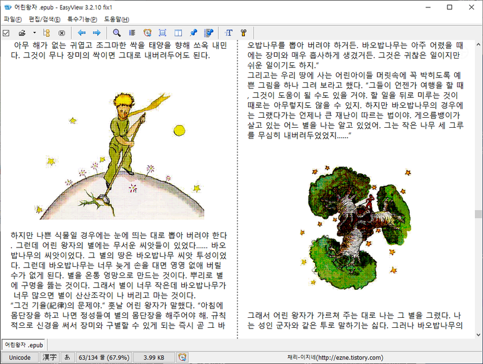Open the 도움말 menu
The height and width of the screenshot is (364, 483).
[x=116, y=19]
